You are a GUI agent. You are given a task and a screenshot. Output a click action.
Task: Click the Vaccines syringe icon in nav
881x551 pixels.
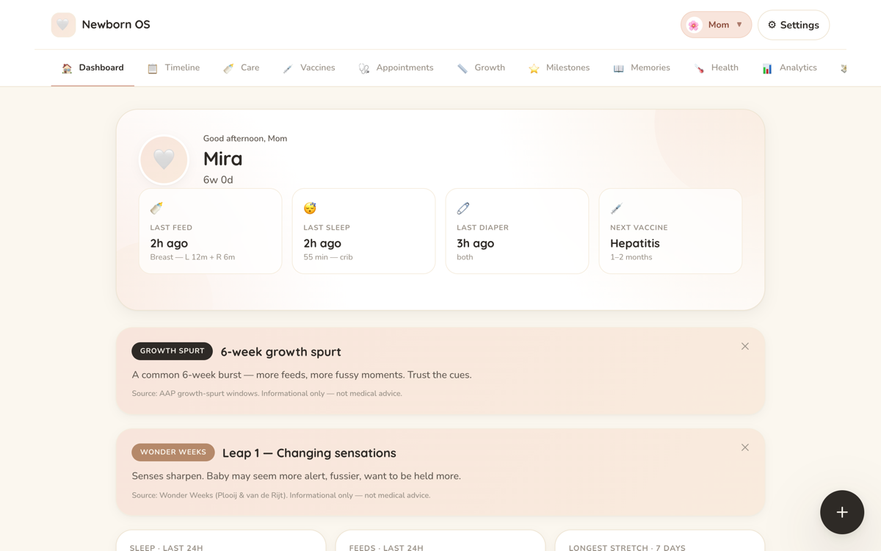click(x=288, y=68)
